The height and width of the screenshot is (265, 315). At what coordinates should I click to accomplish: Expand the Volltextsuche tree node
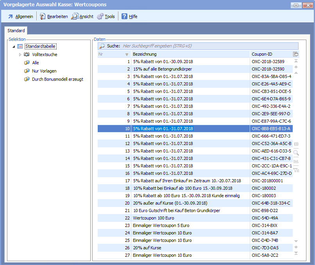pos(20,54)
